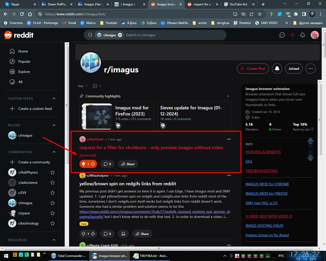Open the Reddit chat icon
Screen dimensions: 326x261
pos(282,35)
